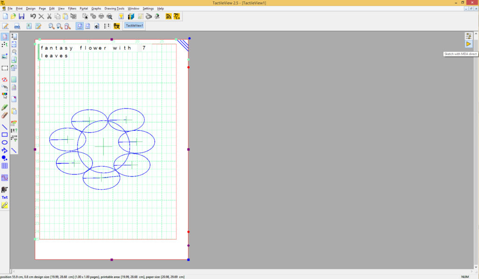Screen dimensions: 479x279
Task: Click the vertical scrollbar down arrow
Action: click(476, 267)
